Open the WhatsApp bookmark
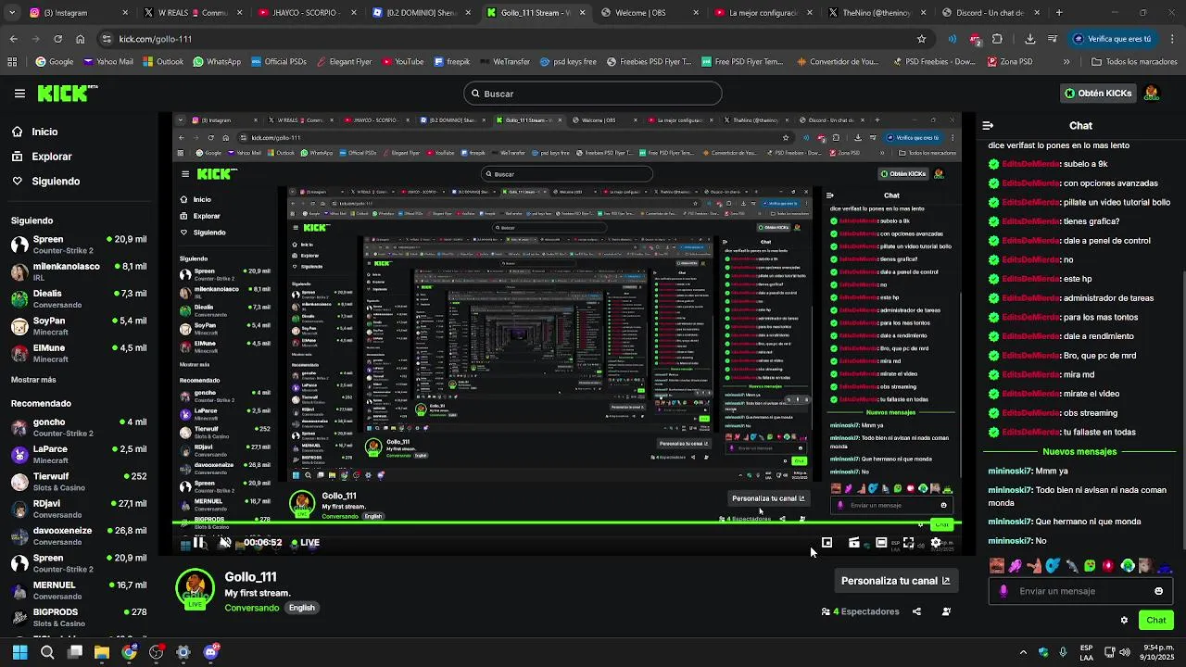The height and width of the screenshot is (667, 1186). pos(217,62)
